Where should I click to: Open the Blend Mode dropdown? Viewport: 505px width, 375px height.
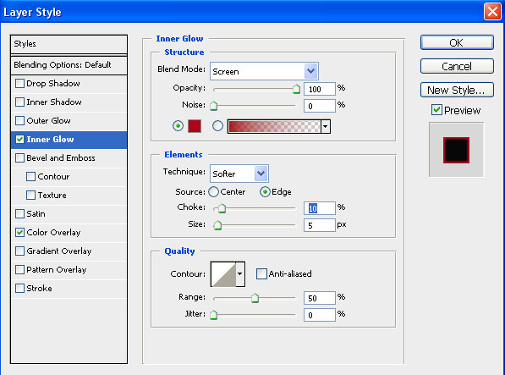(x=264, y=71)
